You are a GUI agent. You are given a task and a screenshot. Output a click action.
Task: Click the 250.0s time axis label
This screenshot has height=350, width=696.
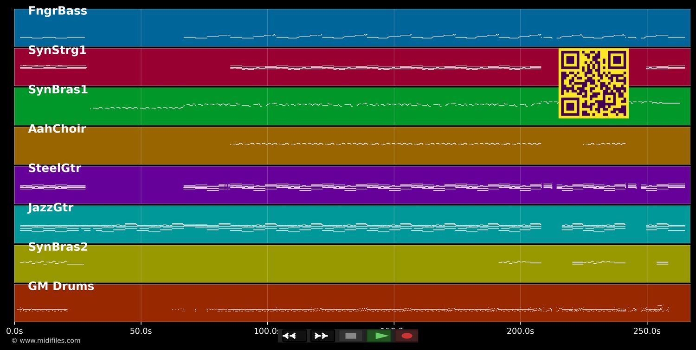click(x=647, y=331)
